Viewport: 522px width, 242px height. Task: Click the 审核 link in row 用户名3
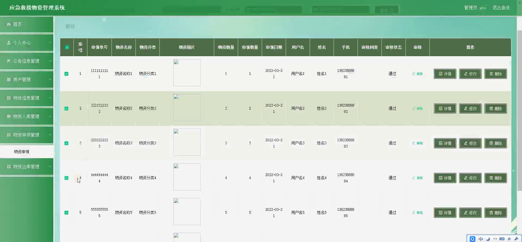point(417,143)
